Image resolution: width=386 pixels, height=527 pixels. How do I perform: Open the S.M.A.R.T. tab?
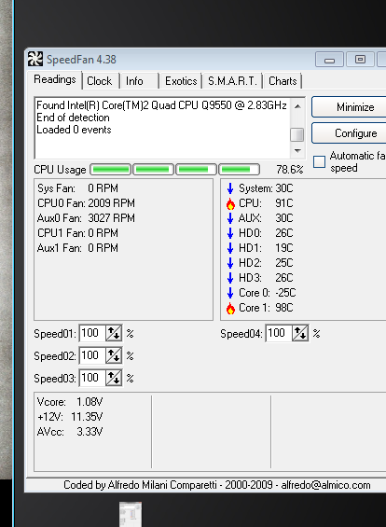pos(232,81)
